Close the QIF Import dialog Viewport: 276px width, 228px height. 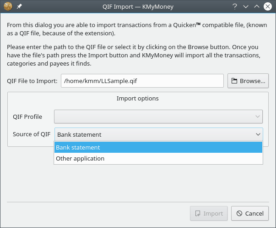tap(268, 6)
